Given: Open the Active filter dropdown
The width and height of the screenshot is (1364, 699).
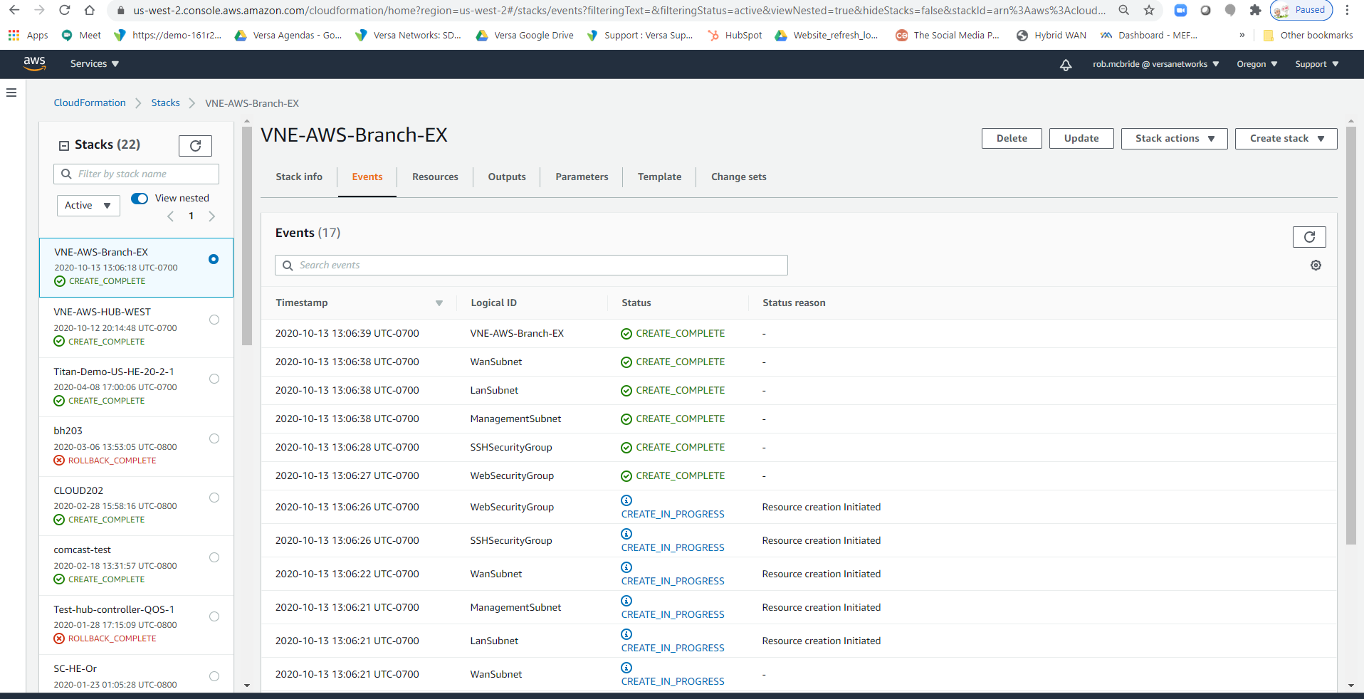Looking at the screenshot, I should pos(88,206).
